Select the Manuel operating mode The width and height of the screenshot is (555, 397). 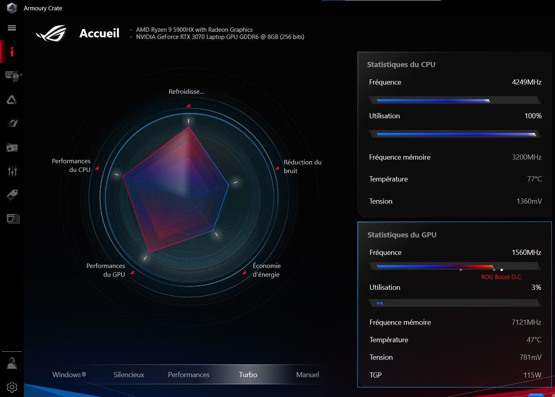308,375
